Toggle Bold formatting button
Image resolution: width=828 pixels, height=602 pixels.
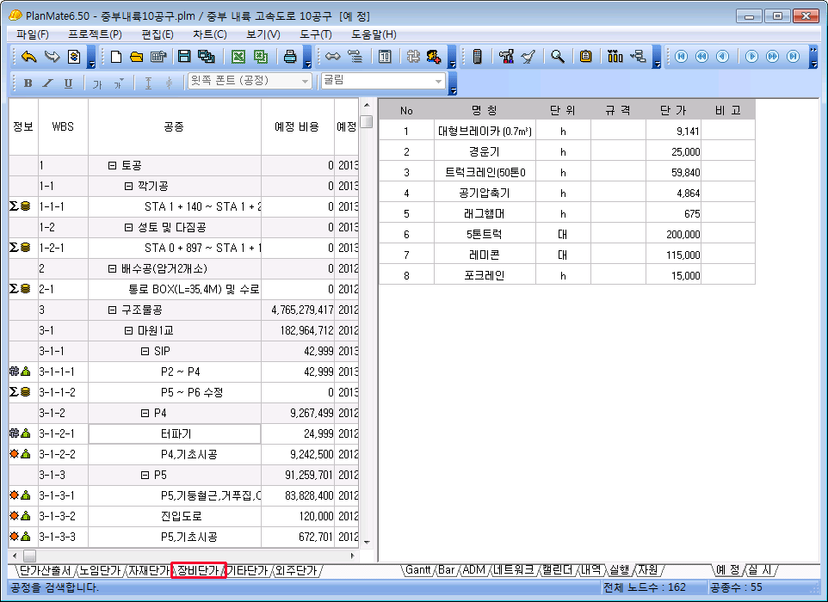28,83
